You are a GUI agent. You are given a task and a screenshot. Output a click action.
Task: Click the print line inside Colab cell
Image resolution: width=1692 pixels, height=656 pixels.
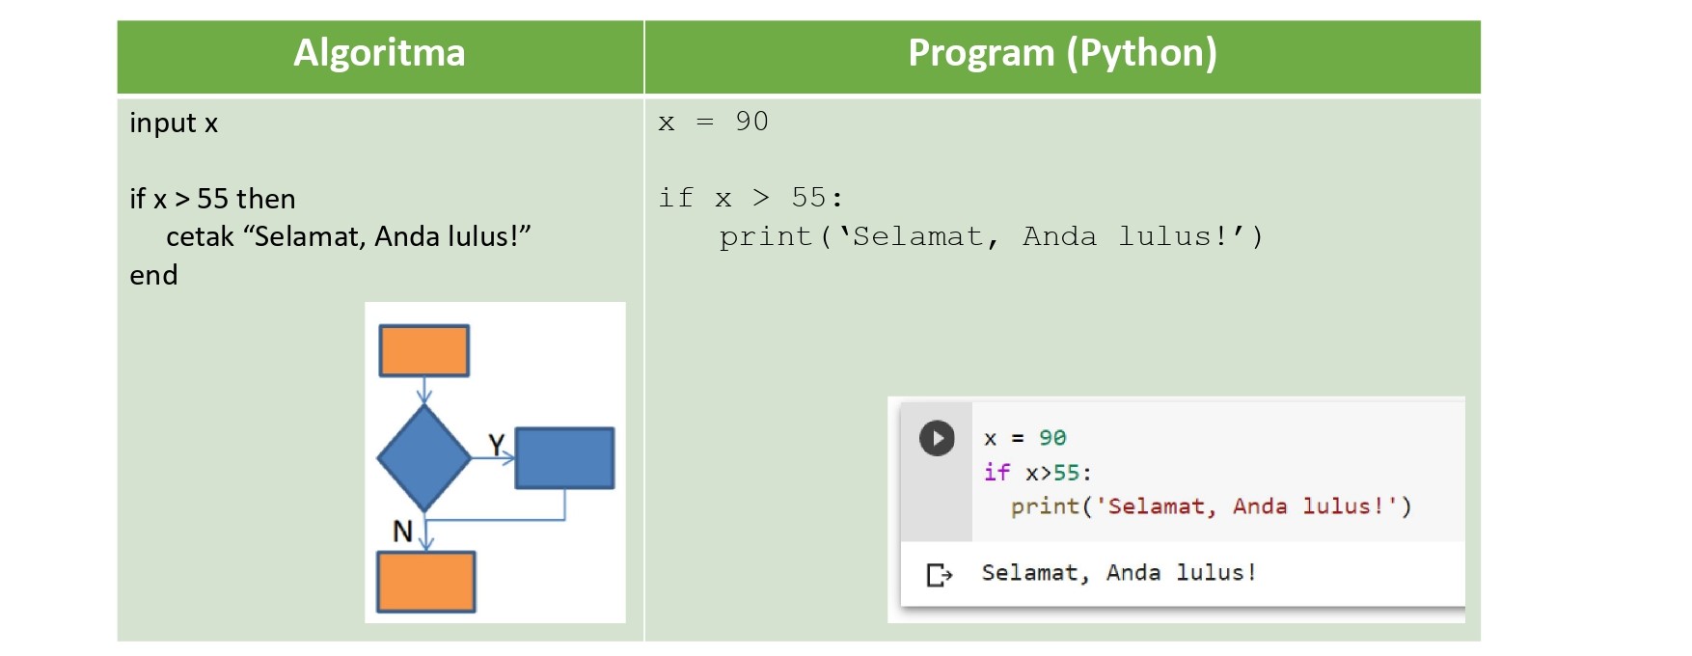[1211, 506]
